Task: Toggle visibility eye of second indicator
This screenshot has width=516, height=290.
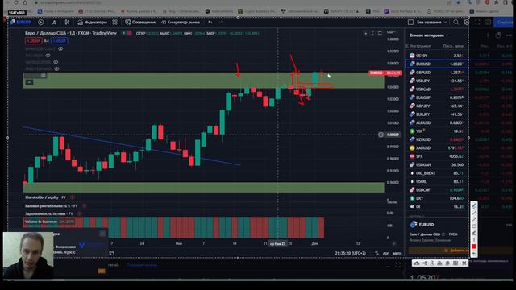Action: point(48,56)
